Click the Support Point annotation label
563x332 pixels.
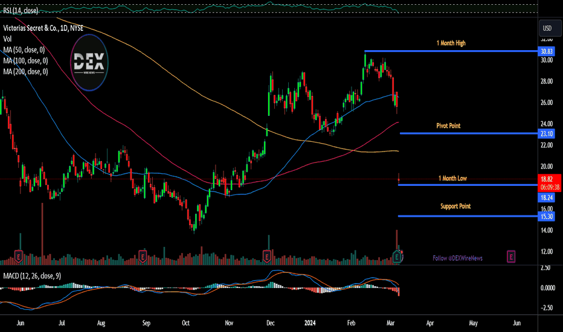click(x=455, y=206)
